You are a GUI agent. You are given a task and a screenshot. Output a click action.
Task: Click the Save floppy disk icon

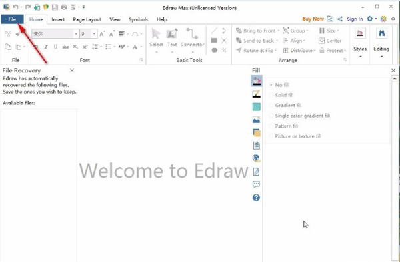[x=55, y=7]
